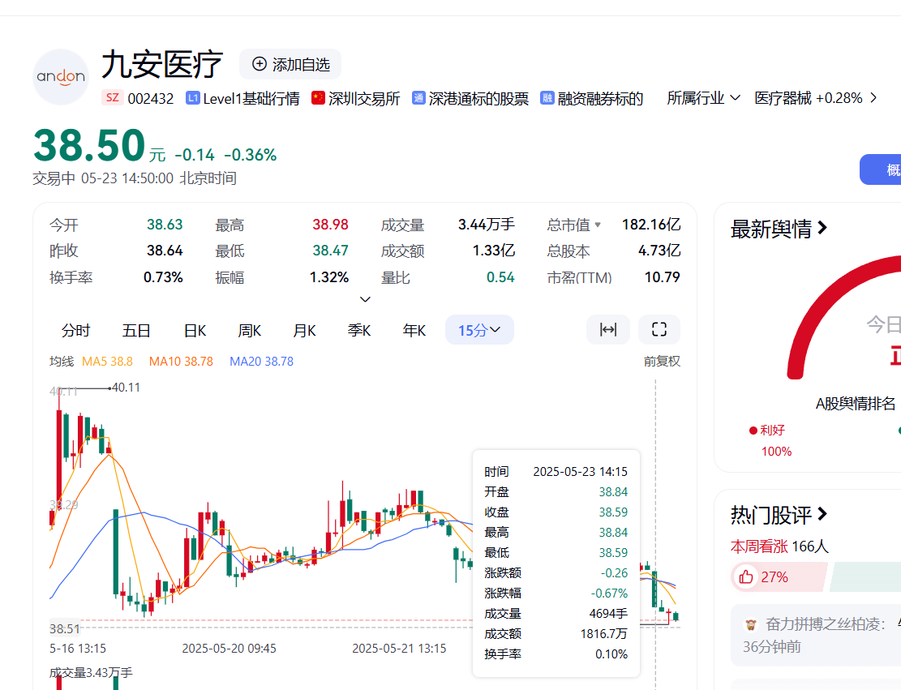The width and height of the screenshot is (901, 690).
Task: Click the 昨收 38.64 value
Action: point(165,251)
